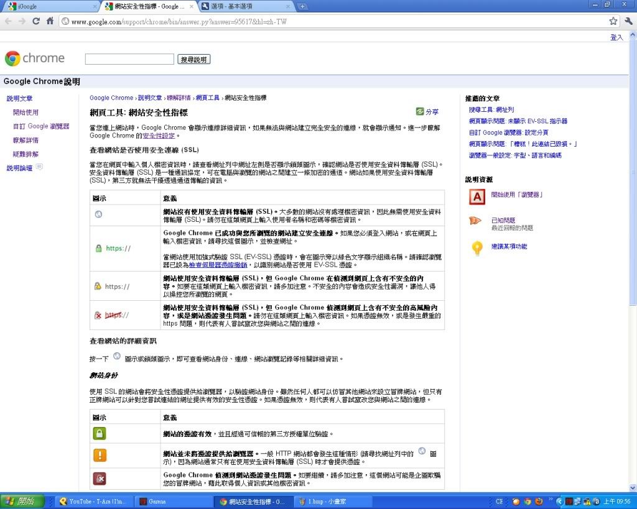Click the Chrome logo on the help page
This screenshot has height=509, width=637.
tap(35, 58)
